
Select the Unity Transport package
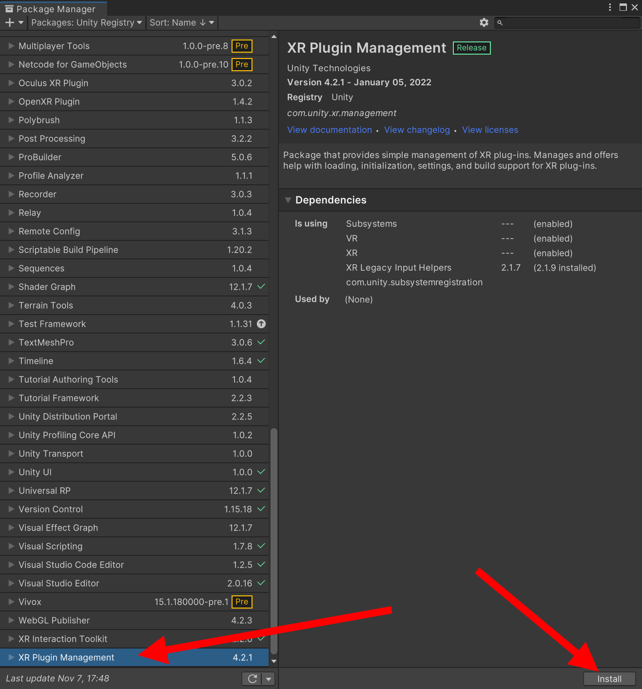click(x=134, y=453)
